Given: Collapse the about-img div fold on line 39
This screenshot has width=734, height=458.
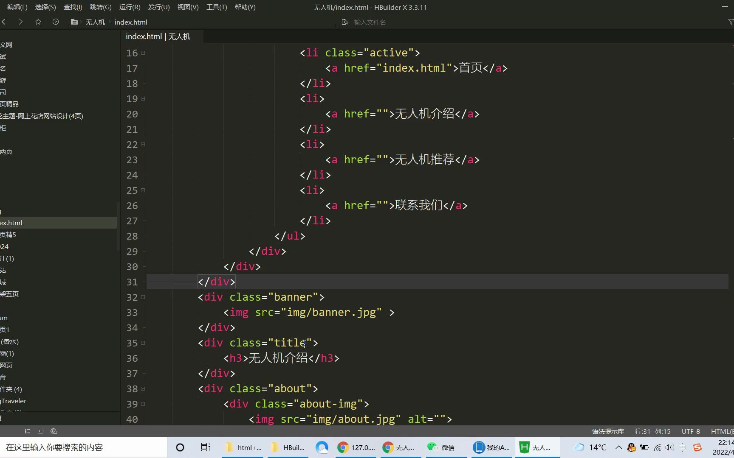Looking at the screenshot, I should pos(143,404).
